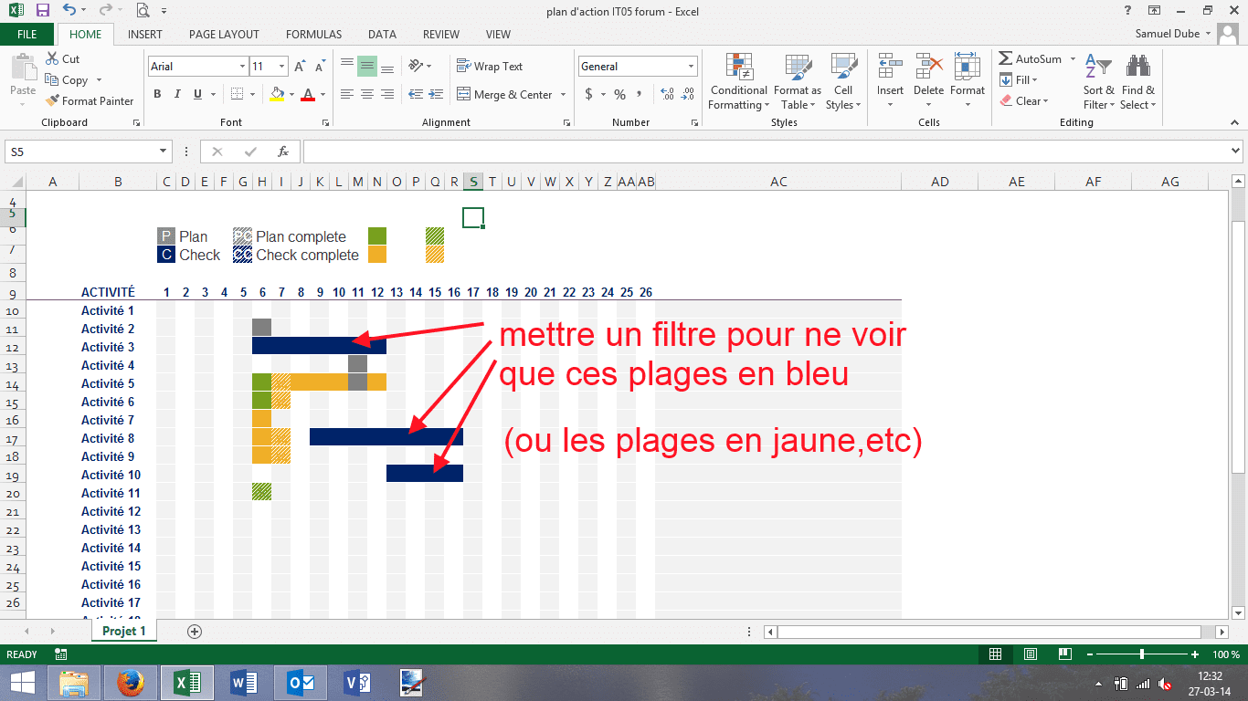1248x701 pixels.
Task: Enable Top Align for the cell
Action: pos(347,66)
